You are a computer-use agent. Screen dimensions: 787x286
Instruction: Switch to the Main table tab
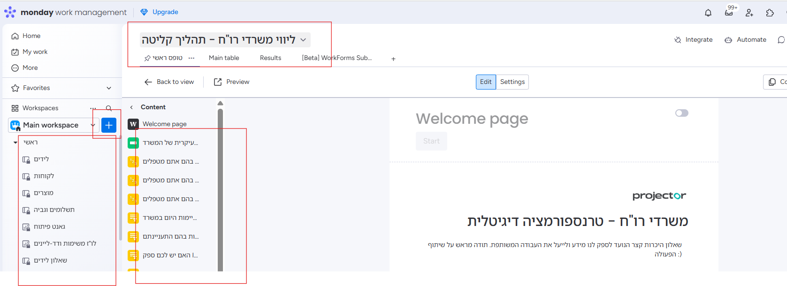tap(224, 58)
